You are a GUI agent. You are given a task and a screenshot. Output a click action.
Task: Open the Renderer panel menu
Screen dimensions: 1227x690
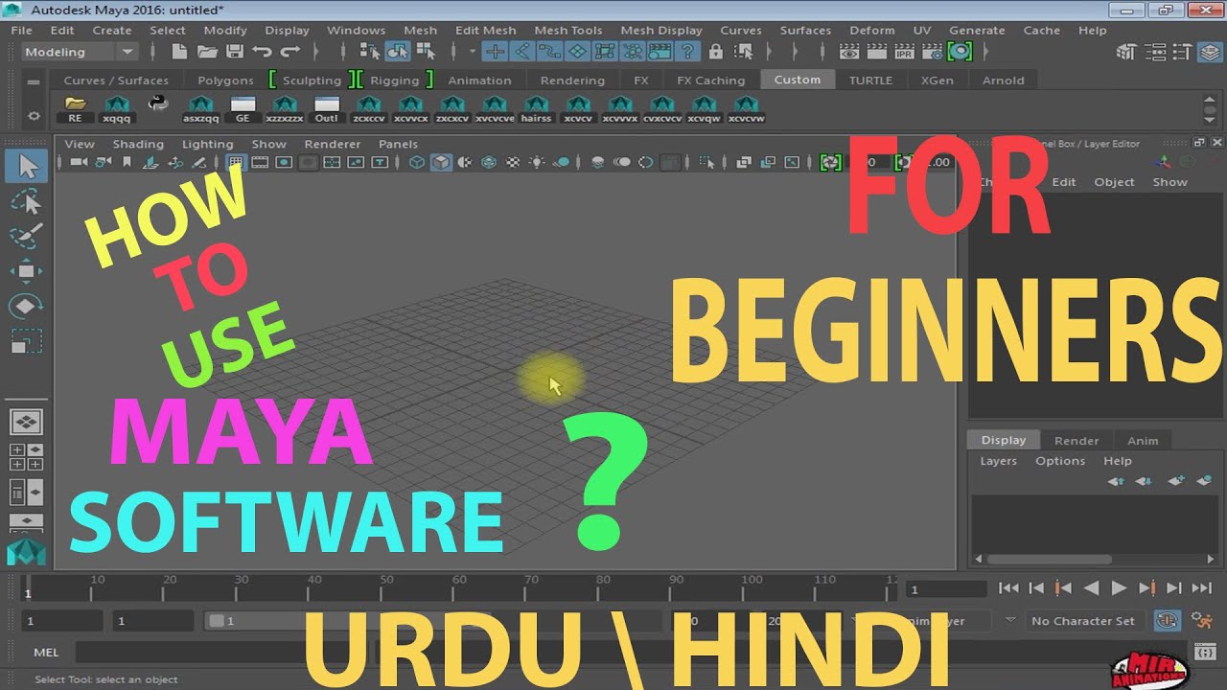tap(333, 144)
